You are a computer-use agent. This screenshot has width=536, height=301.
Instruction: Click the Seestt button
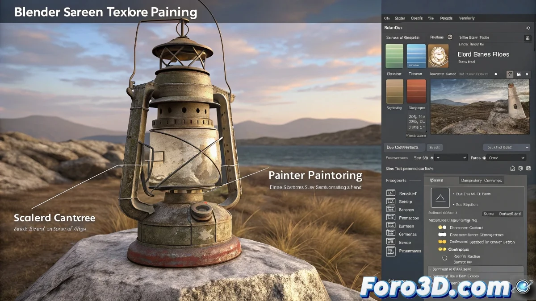click(x=434, y=147)
